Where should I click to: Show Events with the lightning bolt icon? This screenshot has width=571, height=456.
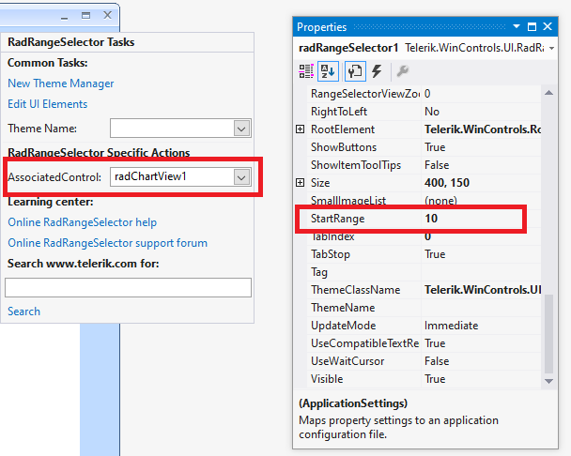pyautogui.click(x=377, y=70)
